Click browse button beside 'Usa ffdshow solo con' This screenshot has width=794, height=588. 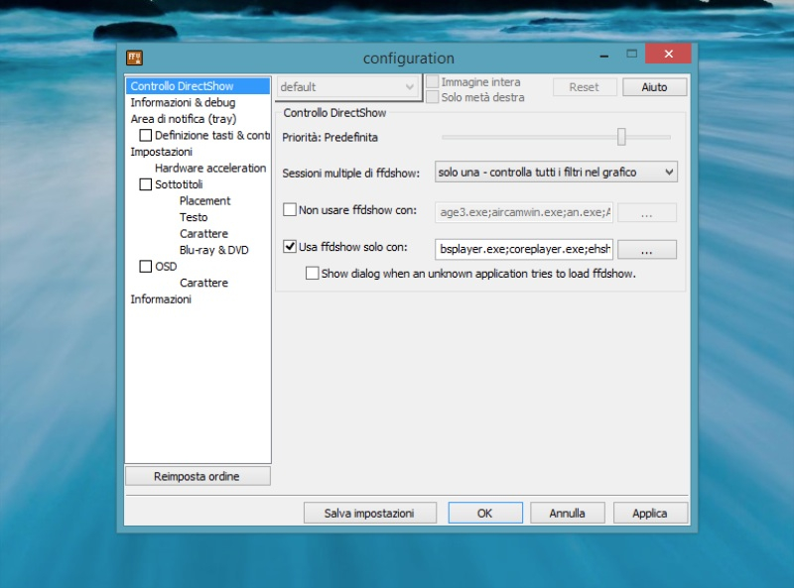point(647,249)
